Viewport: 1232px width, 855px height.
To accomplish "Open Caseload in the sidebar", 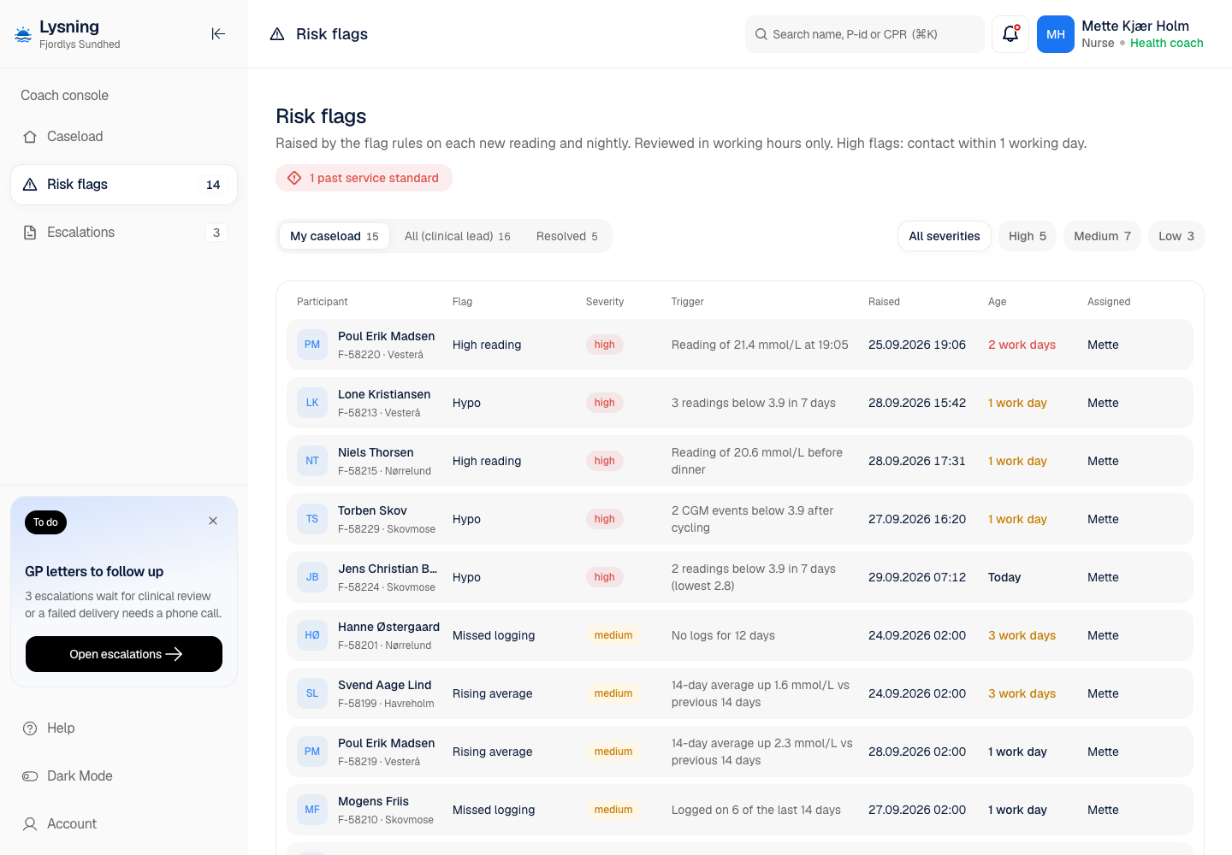I will click(x=124, y=137).
